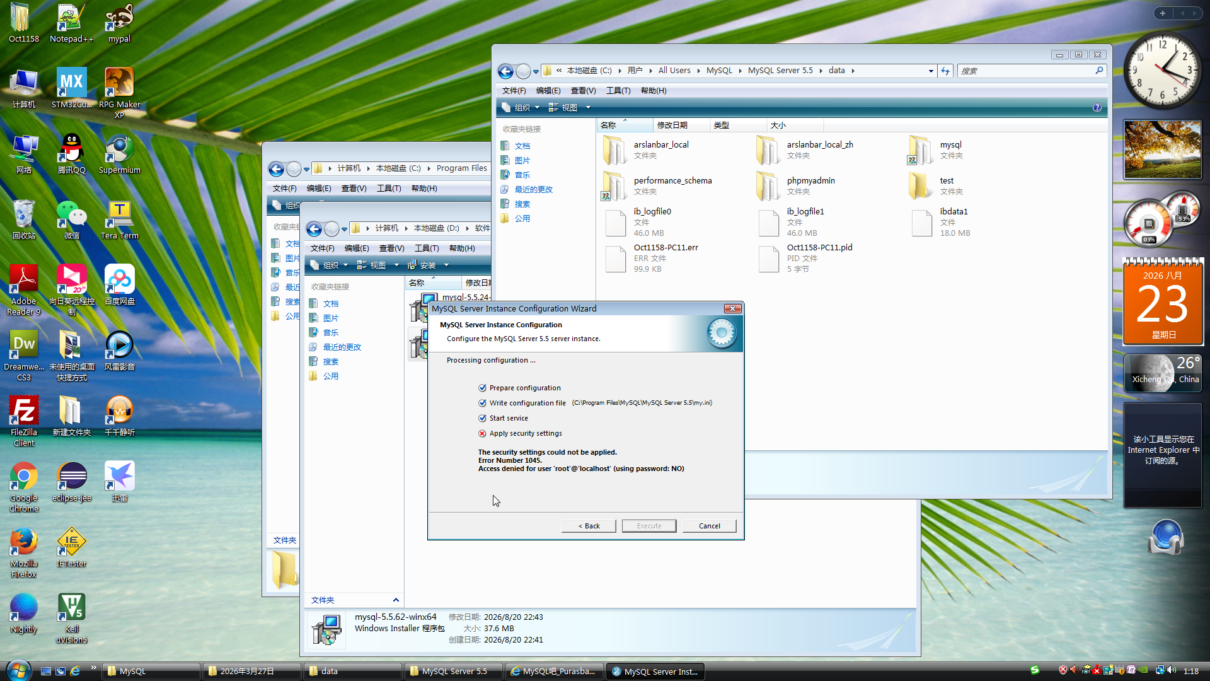The height and width of the screenshot is (681, 1210).
Task: Launch Mozilla Firefox from the desktop
Action: point(24,552)
